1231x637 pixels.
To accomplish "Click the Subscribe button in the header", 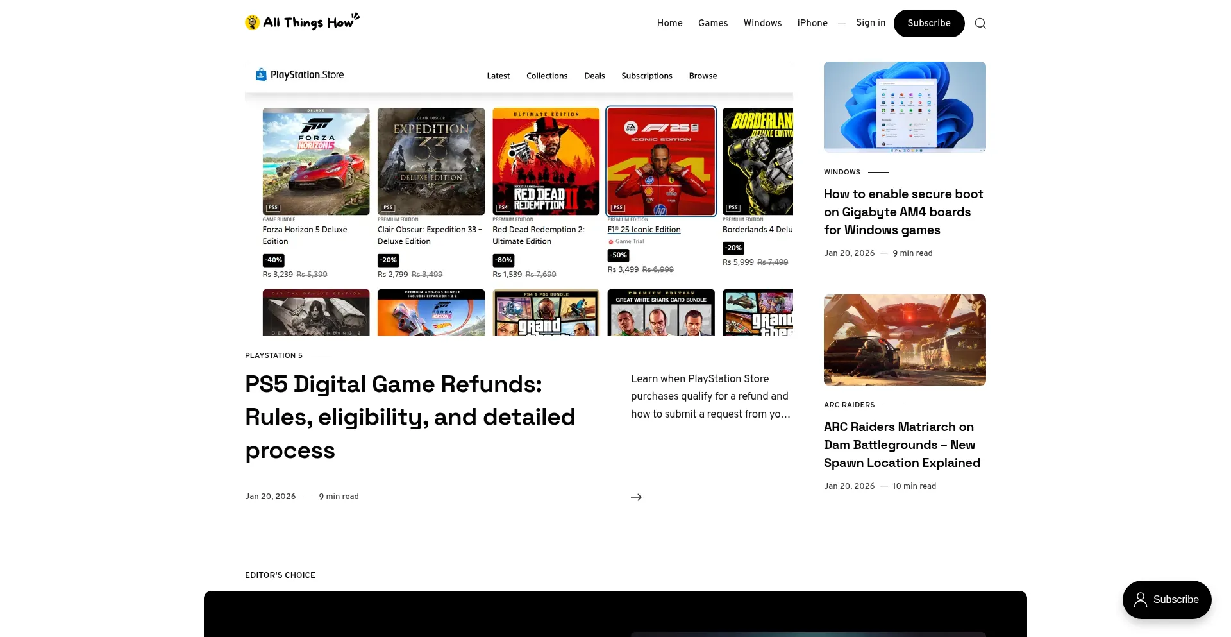I will pyautogui.click(x=928, y=23).
